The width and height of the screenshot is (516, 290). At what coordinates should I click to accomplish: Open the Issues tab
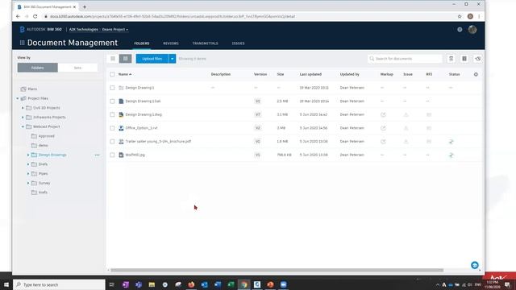[238, 43]
